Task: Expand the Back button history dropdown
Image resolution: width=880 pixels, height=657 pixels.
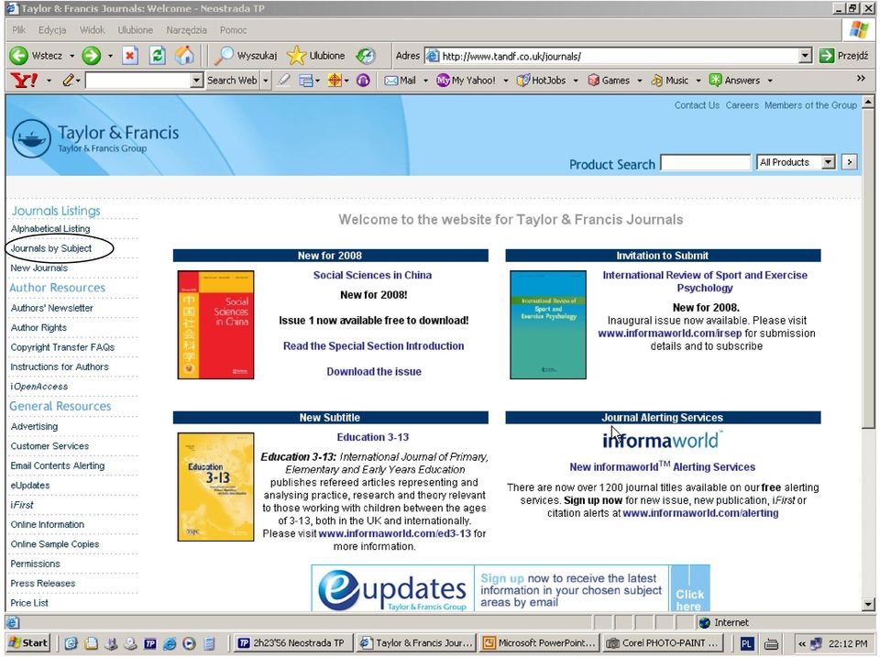Action: pyautogui.click(x=71, y=56)
